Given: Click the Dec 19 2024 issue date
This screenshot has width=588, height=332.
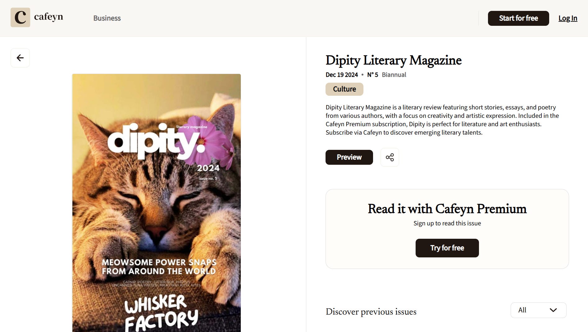Looking at the screenshot, I should (x=342, y=75).
